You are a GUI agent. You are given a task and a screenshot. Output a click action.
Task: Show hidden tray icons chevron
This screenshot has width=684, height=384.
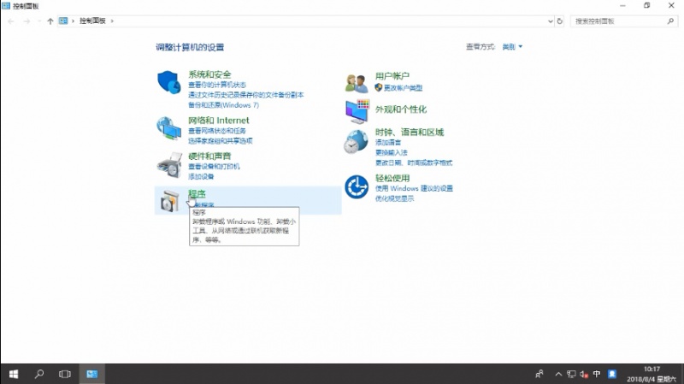[x=558, y=374]
